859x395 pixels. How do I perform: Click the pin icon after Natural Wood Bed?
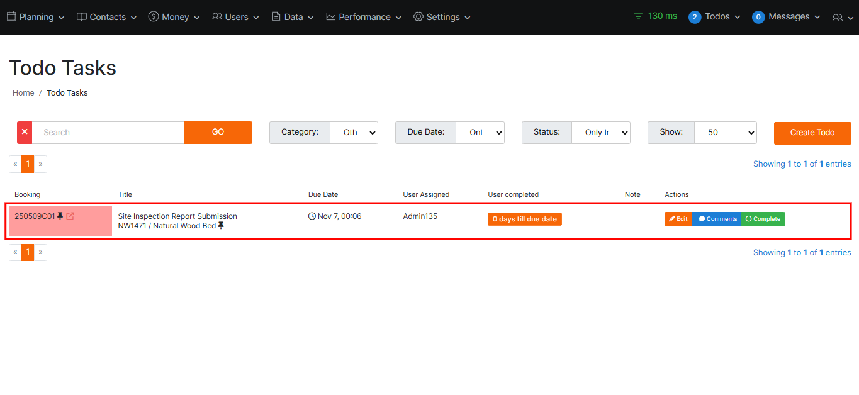click(221, 226)
